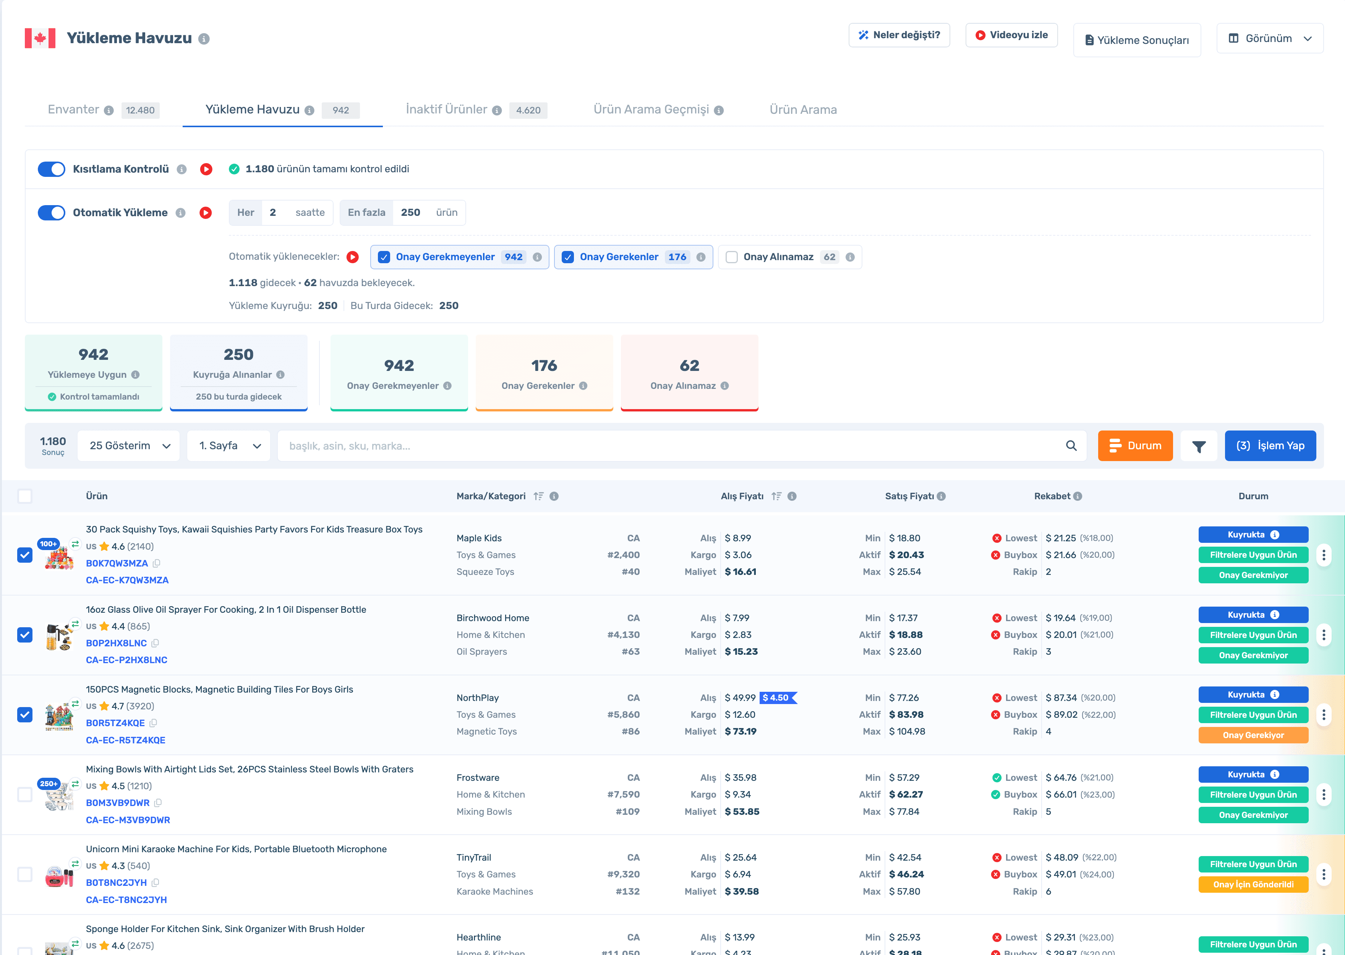Uncheck the Olive Oil Sprayer row checkbox
Screen dimensions: 1345x955
(x=25, y=635)
